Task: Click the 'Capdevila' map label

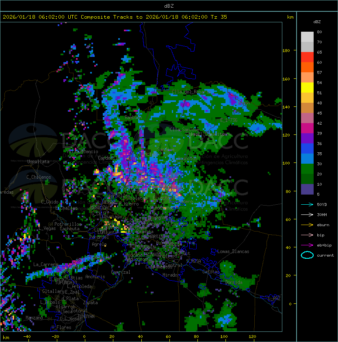Action: point(108,158)
